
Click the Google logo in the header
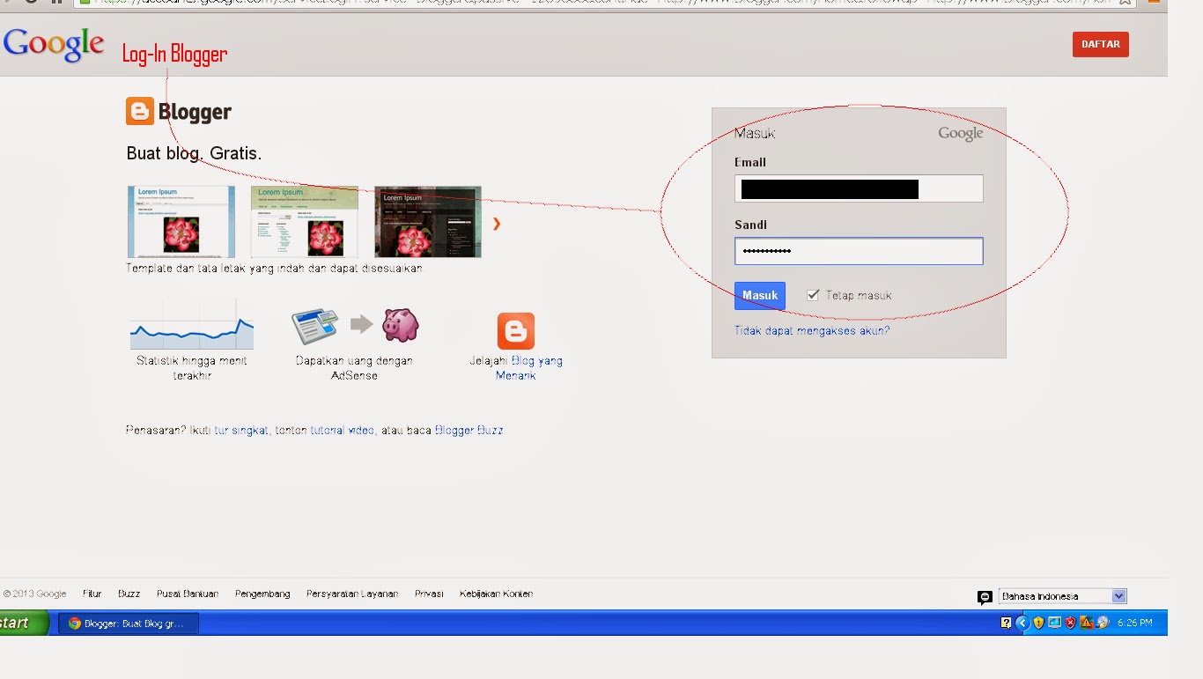54,45
